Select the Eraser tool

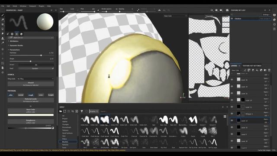click(3, 19)
